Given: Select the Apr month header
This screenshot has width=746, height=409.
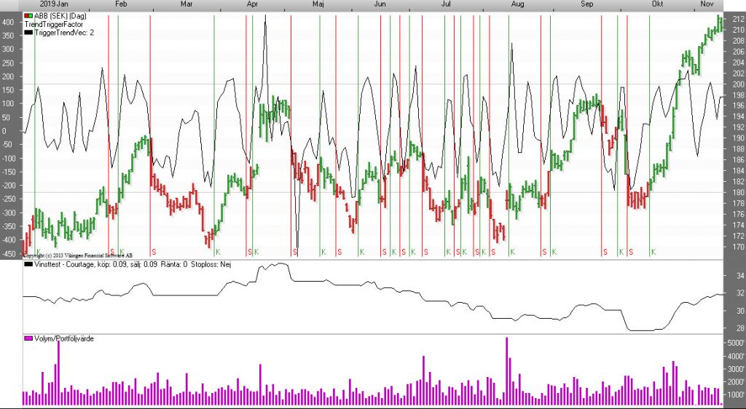Looking at the screenshot, I should coord(253,4).
